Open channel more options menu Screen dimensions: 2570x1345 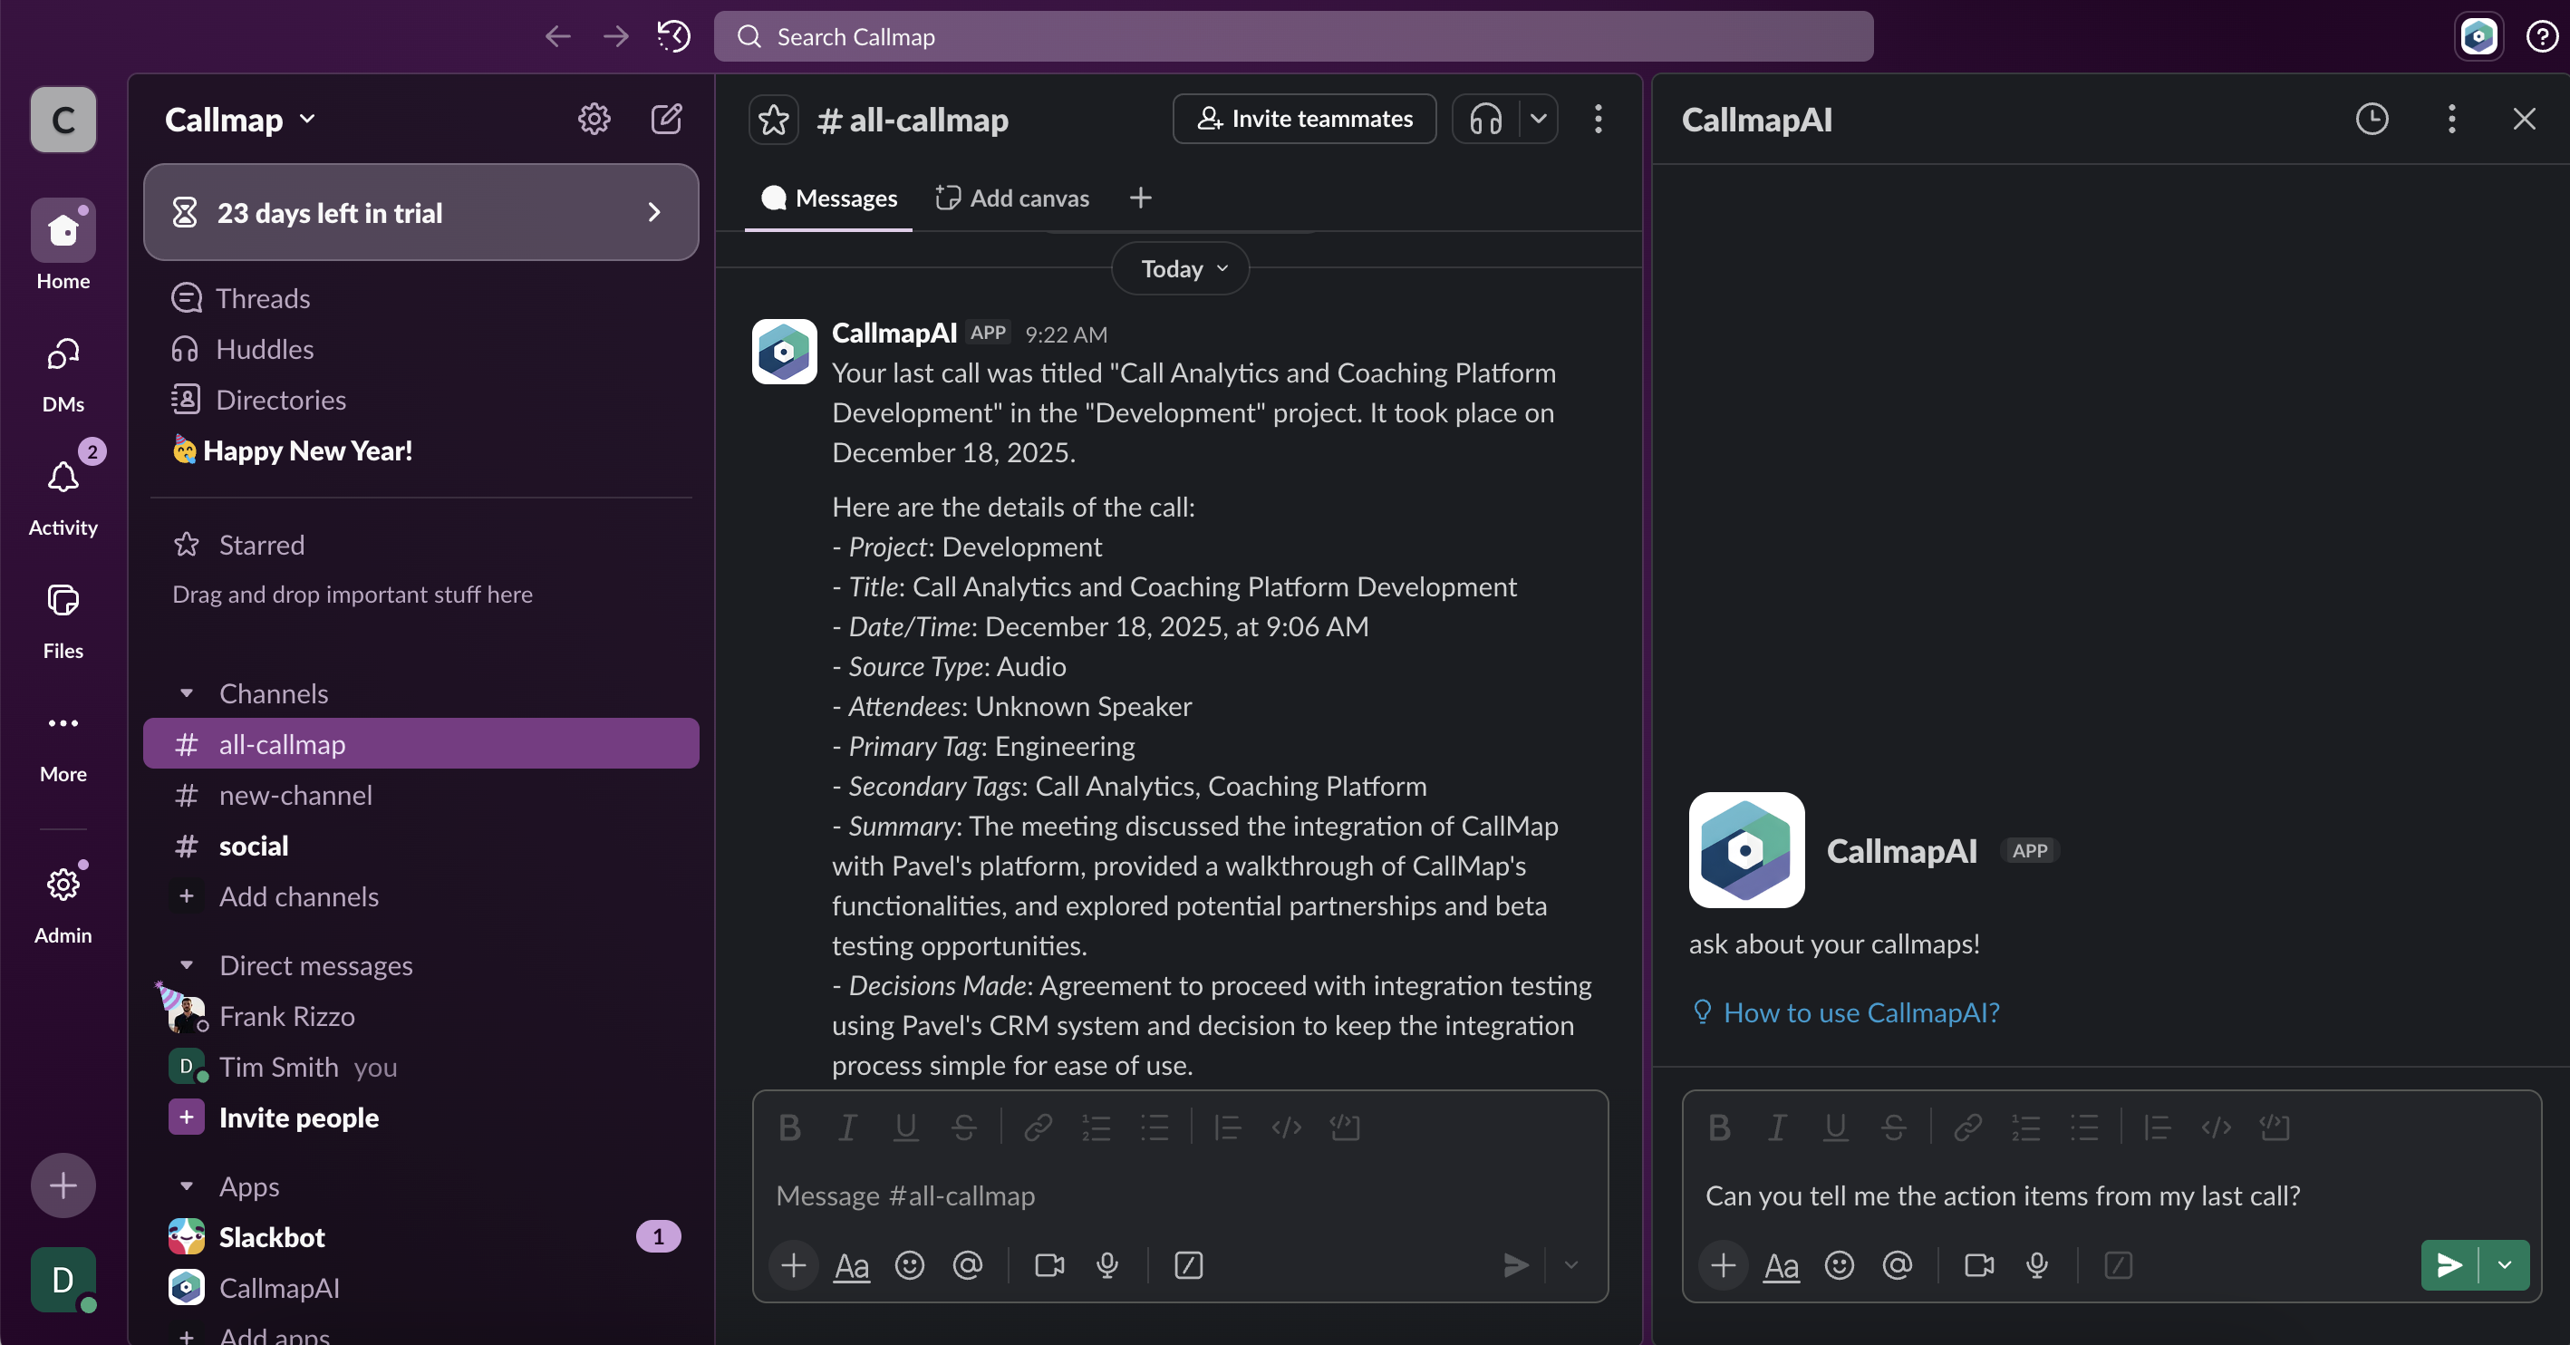pyautogui.click(x=1599, y=119)
